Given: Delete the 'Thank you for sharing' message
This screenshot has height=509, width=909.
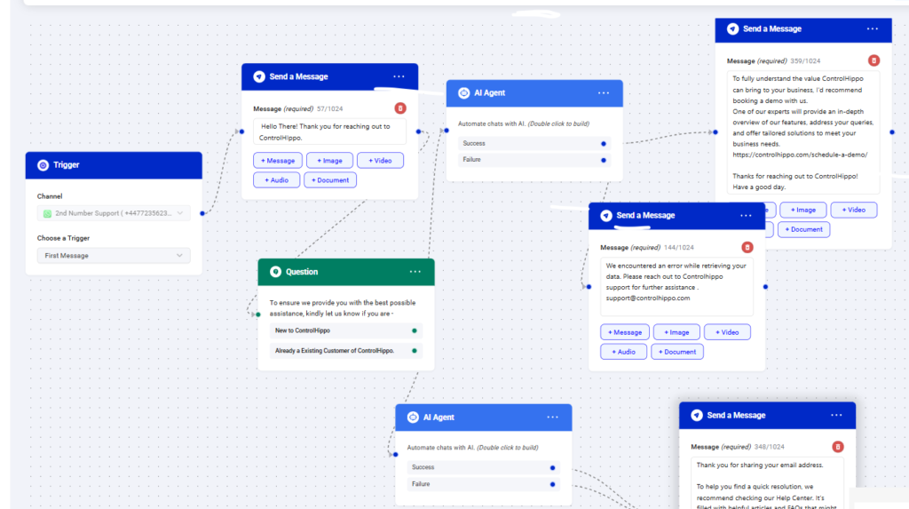Looking at the screenshot, I should 838,447.
